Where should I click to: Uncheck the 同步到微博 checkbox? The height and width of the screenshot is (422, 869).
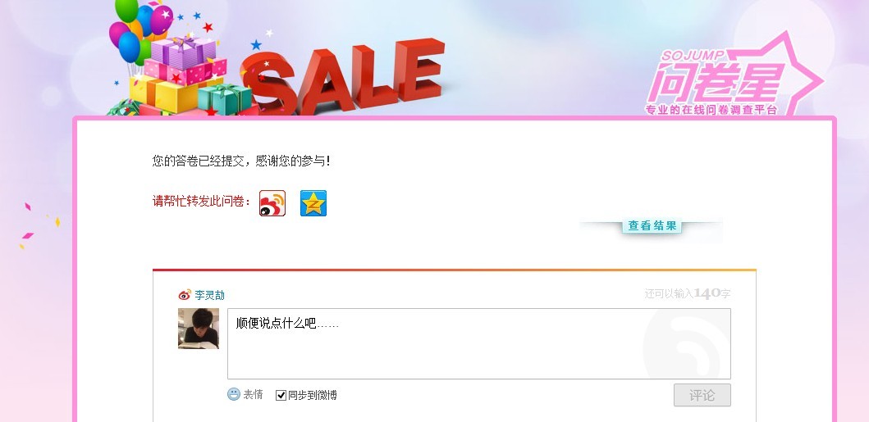coord(281,396)
